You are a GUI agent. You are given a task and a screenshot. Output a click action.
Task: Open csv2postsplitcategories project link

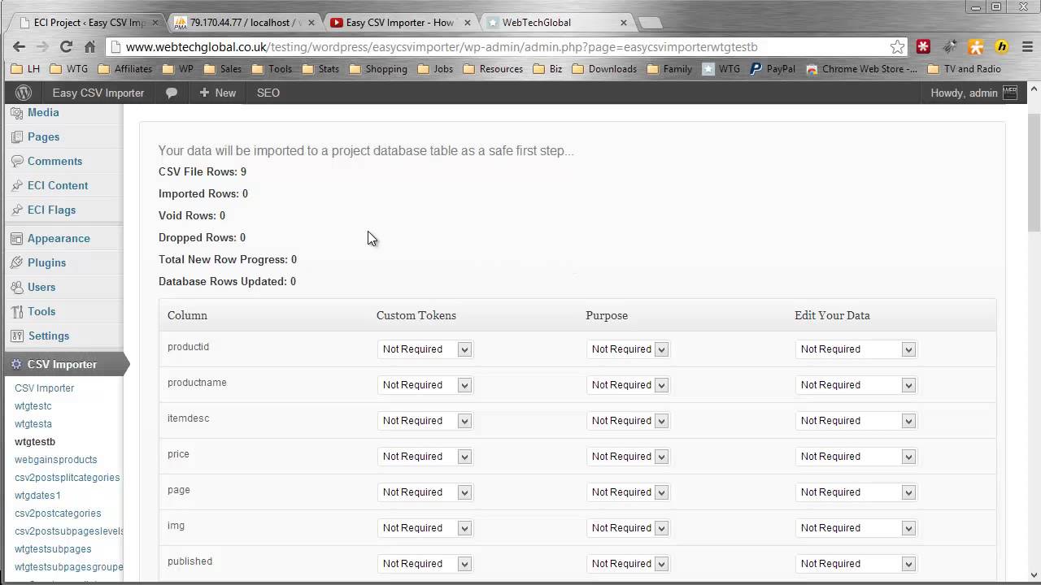68,478
